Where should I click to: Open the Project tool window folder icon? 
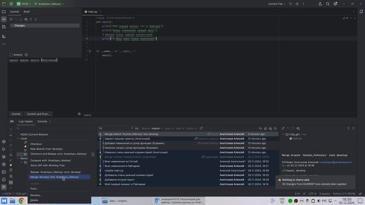click(4, 11)
